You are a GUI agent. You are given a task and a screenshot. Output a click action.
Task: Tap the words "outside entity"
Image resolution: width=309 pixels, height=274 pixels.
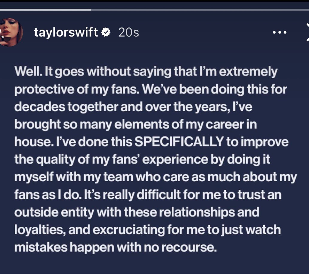pyautogui.click(x=53, y=212)
